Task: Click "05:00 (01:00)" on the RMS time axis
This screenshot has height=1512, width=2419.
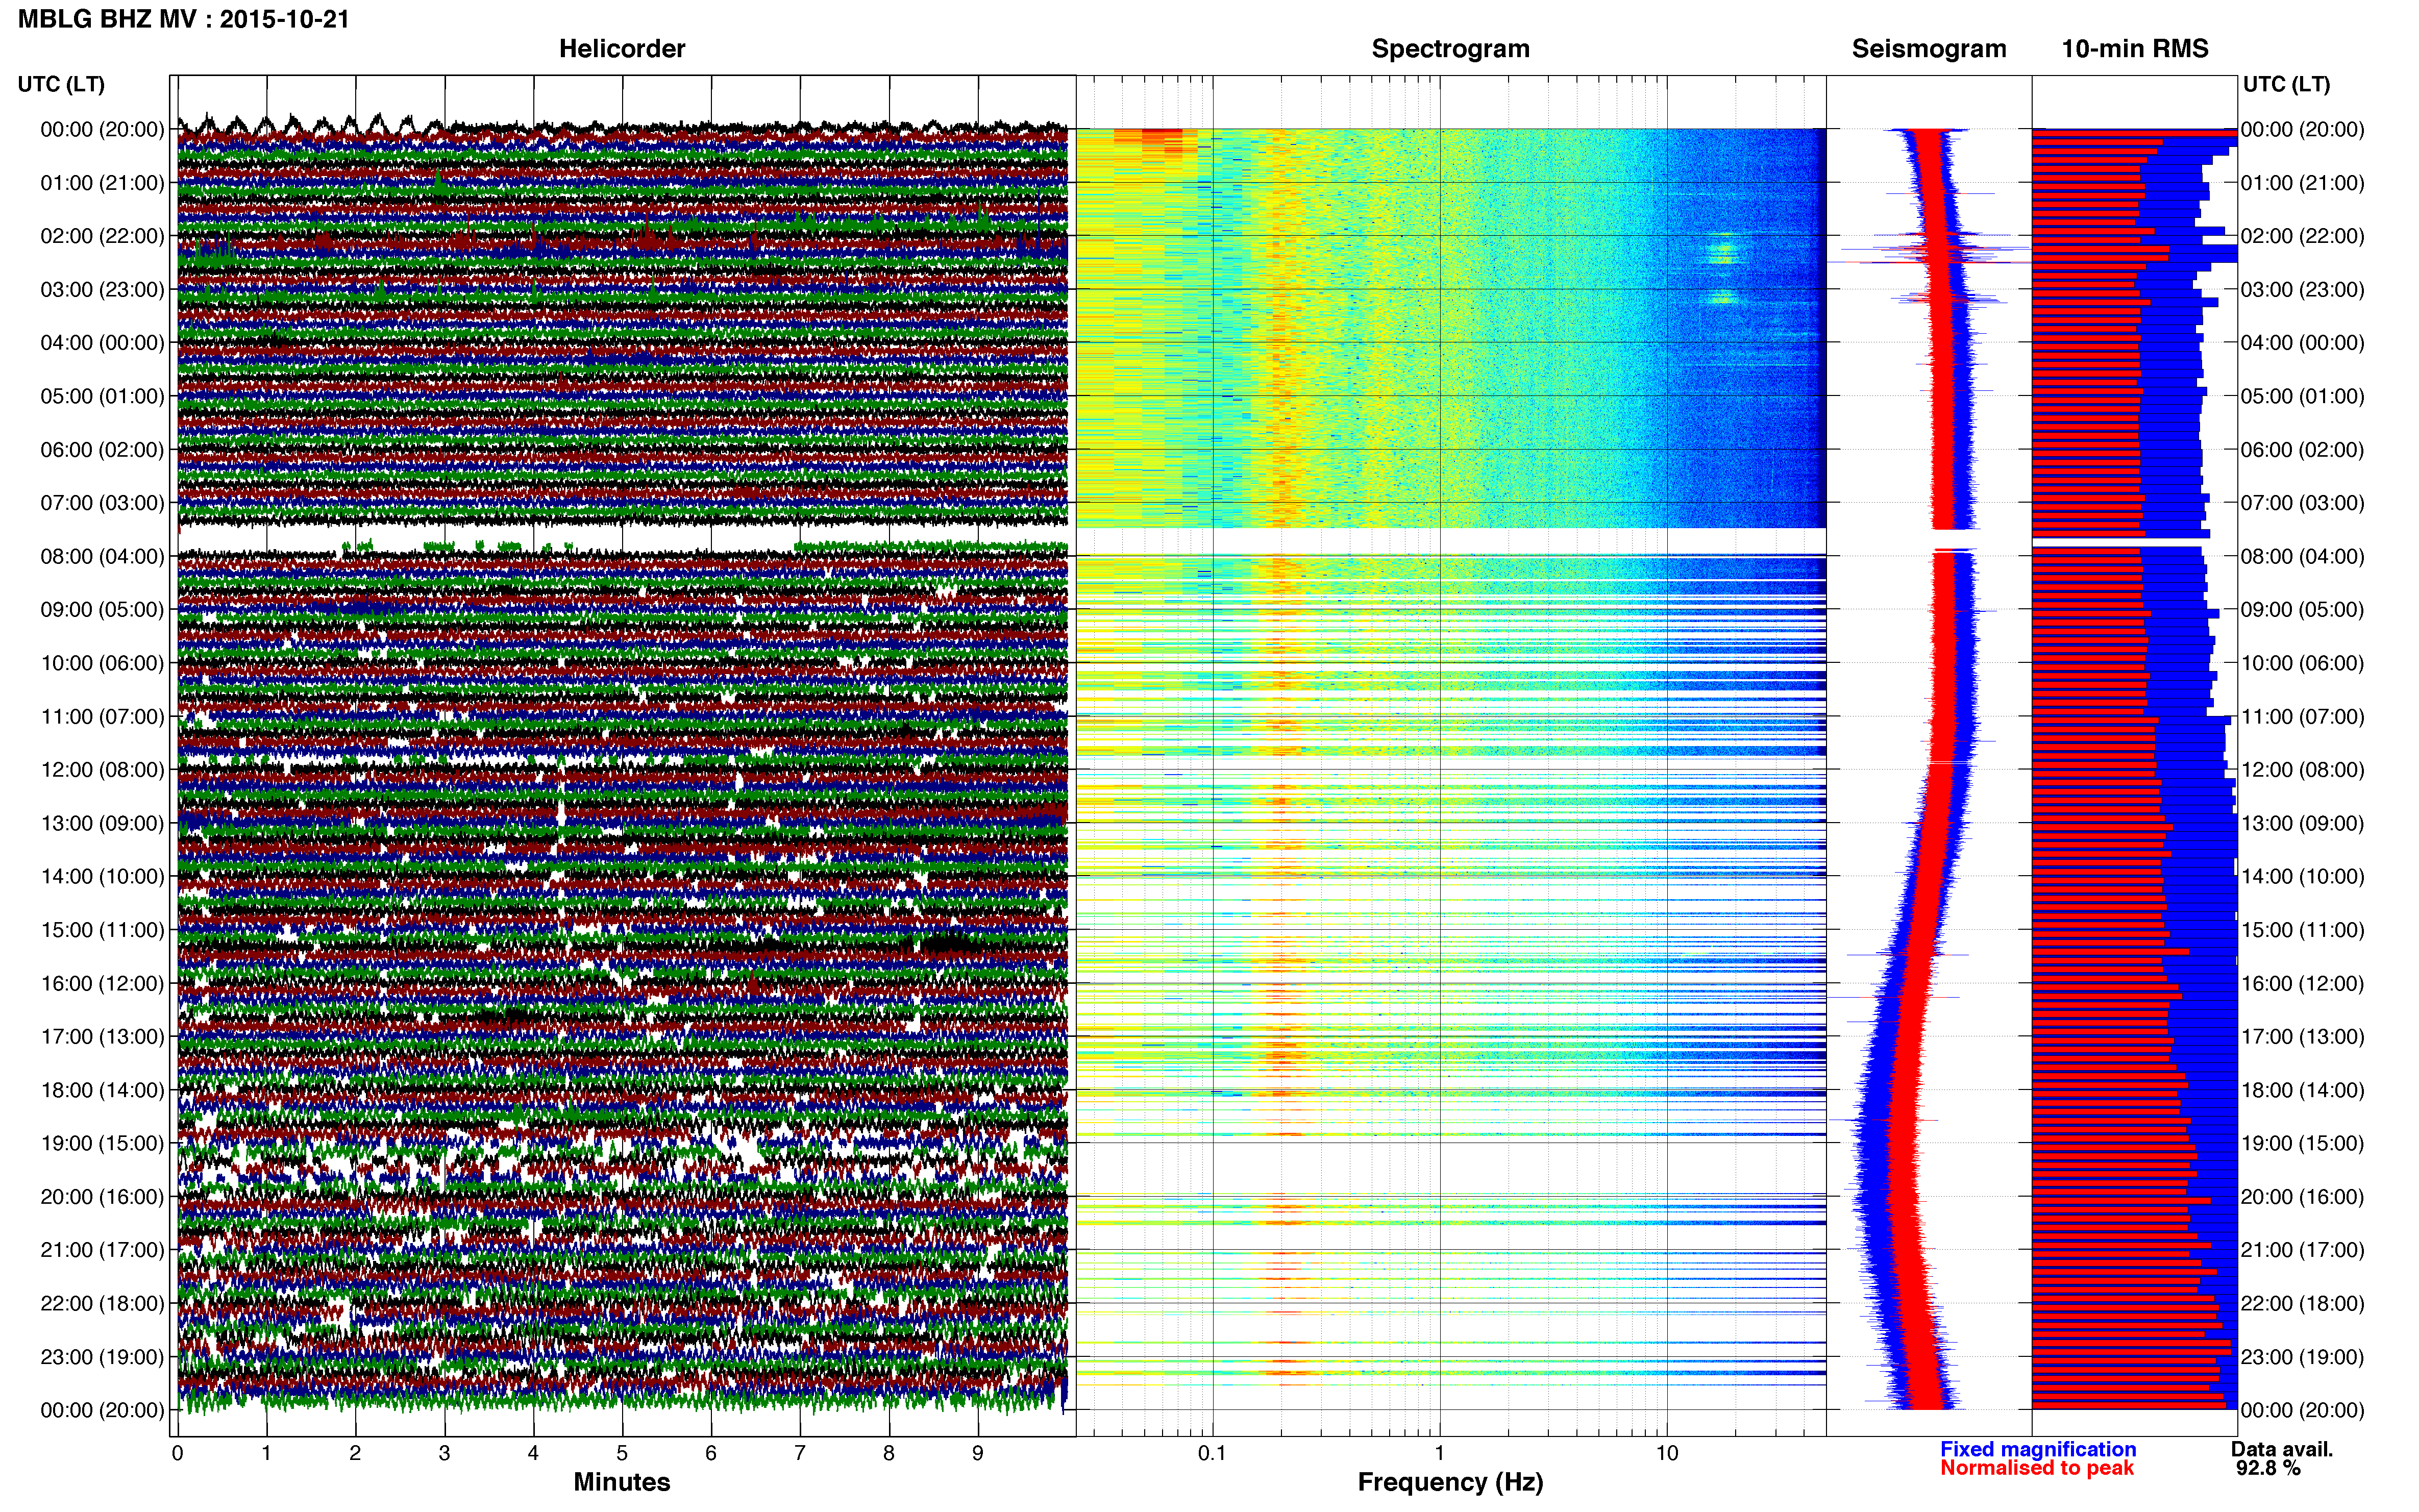Action: 2302,396
